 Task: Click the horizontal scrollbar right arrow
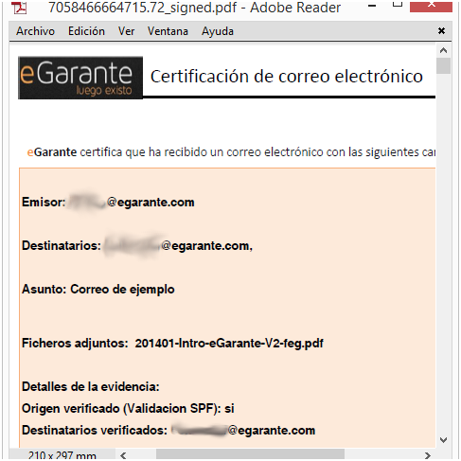(428, 455)
